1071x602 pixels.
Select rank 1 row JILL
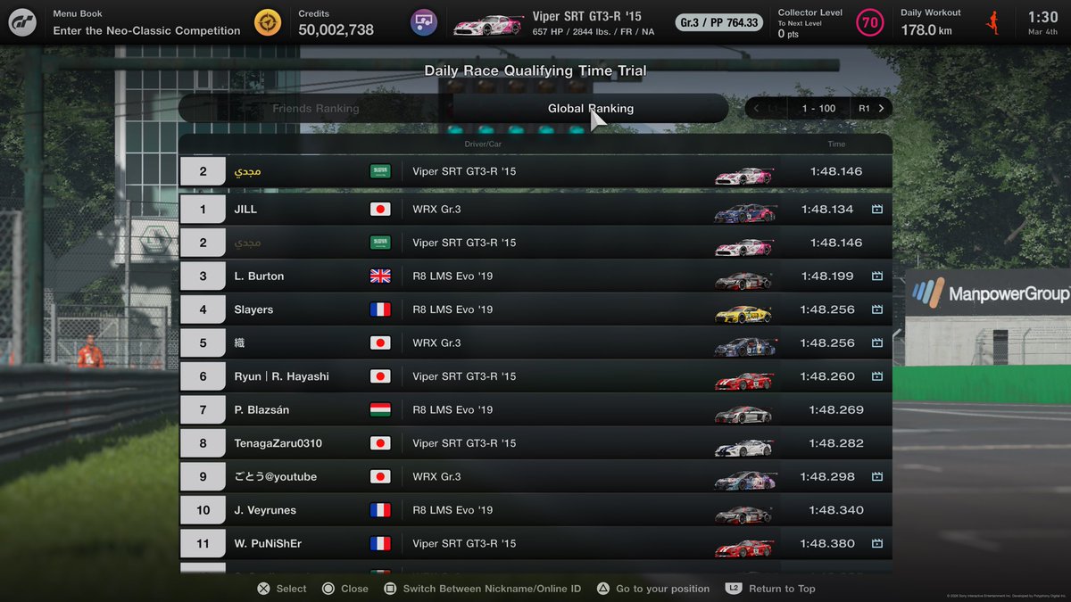535,210
